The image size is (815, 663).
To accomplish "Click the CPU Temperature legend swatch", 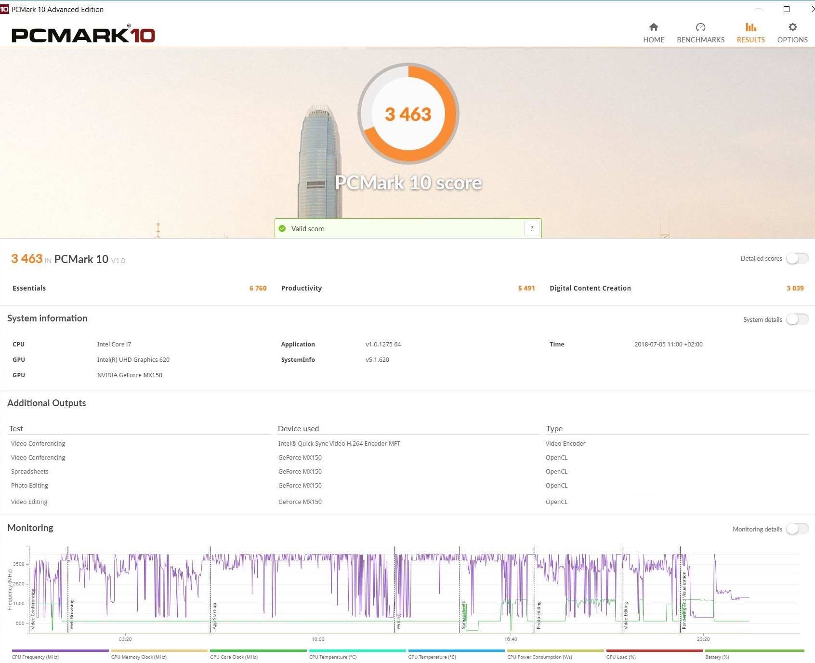I will pyautogui.click(x=357, y=650).
